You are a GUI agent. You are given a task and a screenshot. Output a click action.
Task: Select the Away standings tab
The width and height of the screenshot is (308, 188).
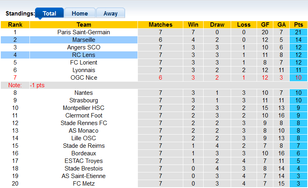click(110, 13)
